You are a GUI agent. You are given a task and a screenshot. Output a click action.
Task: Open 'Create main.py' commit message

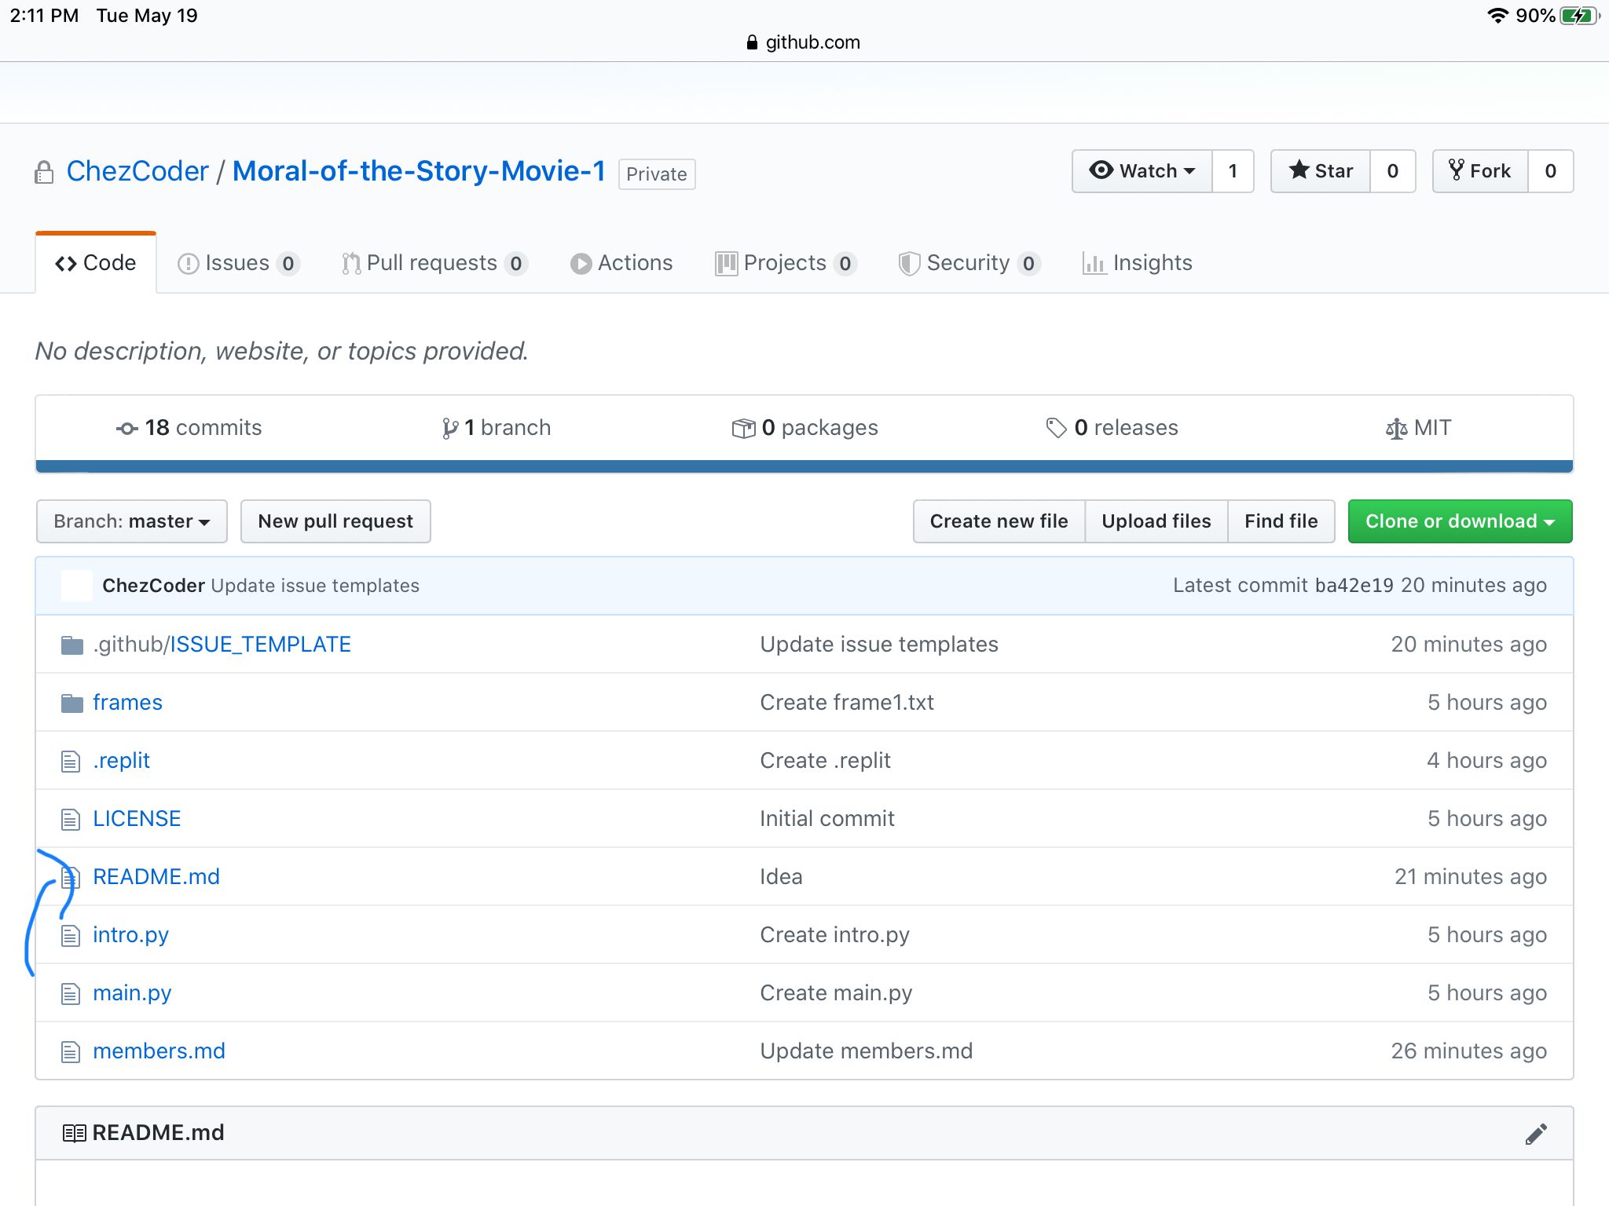pyautogui.click(x=836, y=993)
